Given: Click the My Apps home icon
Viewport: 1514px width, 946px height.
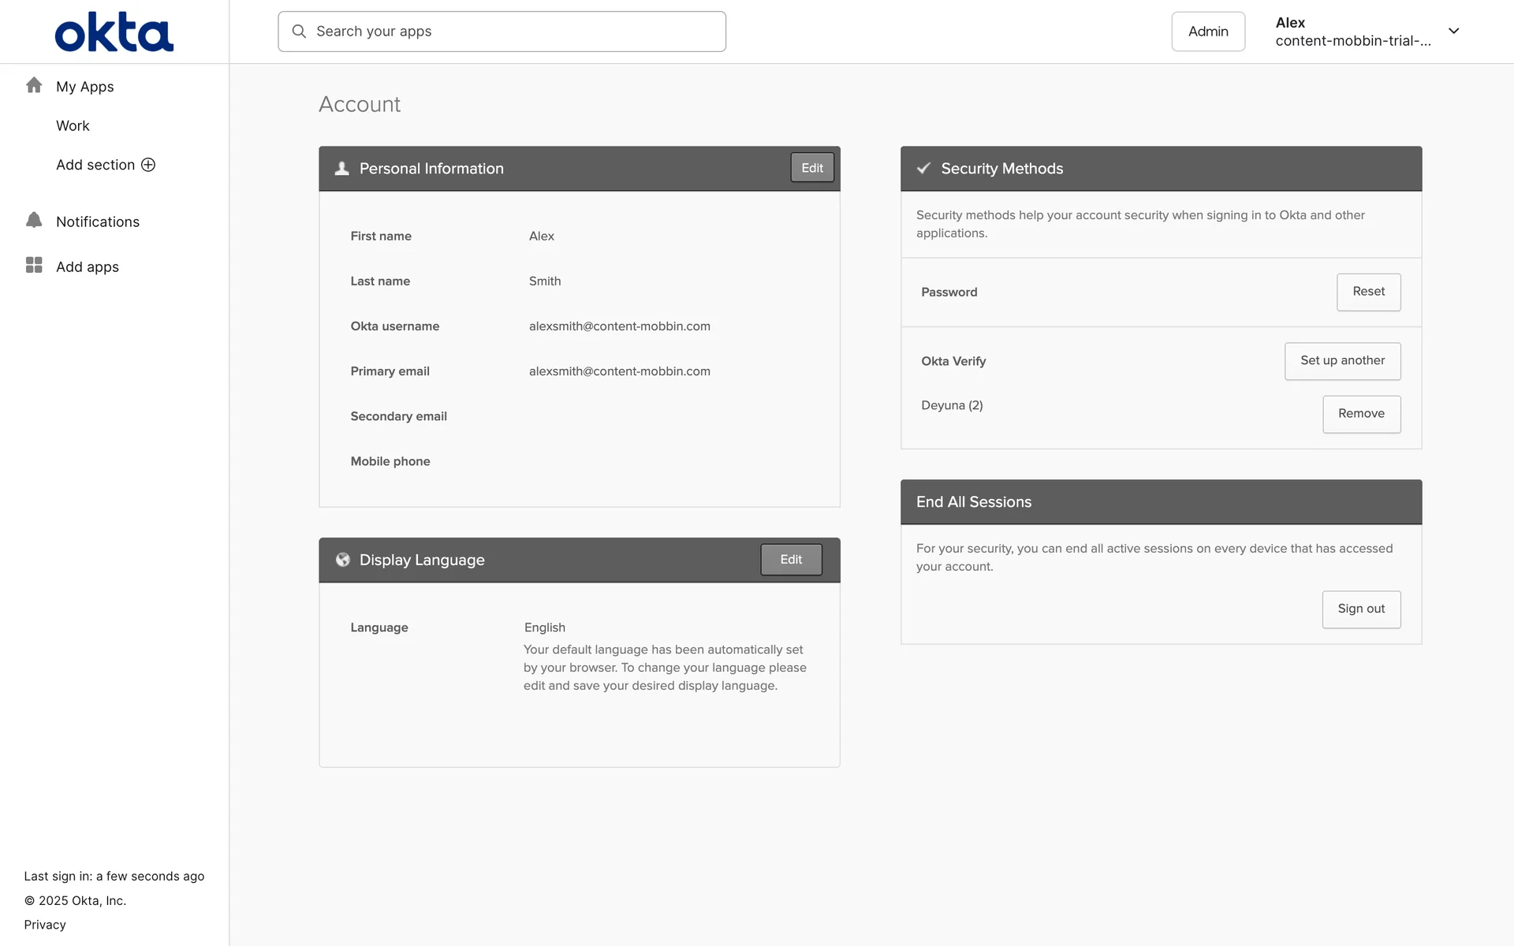Looking at the screenshot, I should [x=34, y=85].
